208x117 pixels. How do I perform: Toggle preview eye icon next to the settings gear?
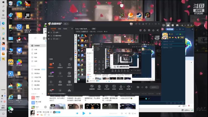pos(142,87)
